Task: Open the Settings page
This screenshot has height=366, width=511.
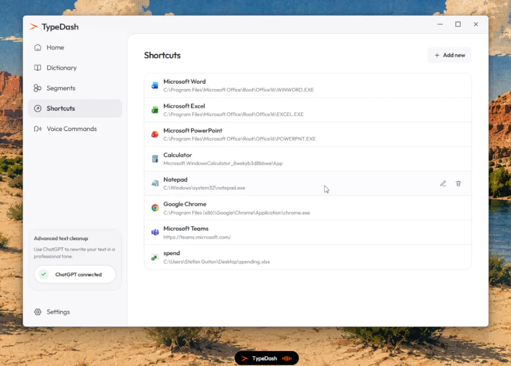Action: [75, 312]
